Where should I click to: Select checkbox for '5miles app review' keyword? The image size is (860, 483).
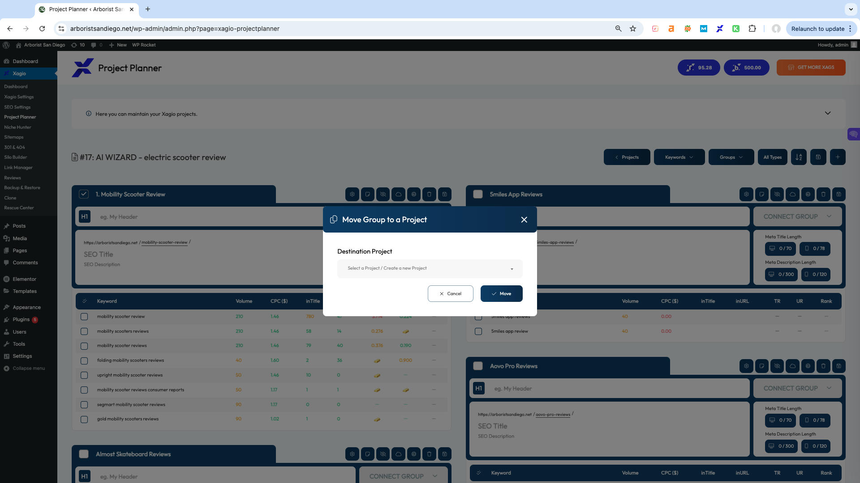(x=478, y=331)
